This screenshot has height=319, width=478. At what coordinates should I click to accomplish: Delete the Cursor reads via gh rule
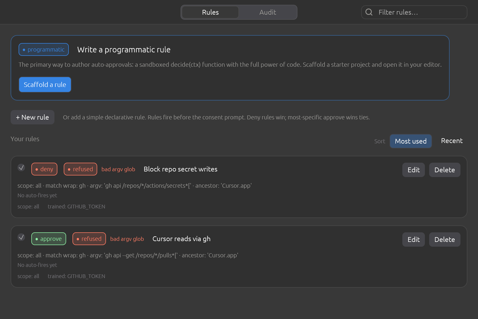[x=445, y=240]
